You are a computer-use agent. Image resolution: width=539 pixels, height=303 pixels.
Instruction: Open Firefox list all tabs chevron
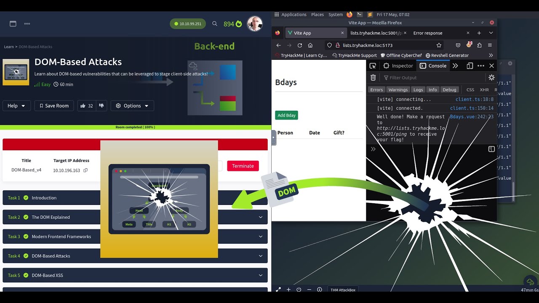pos(491,33)
